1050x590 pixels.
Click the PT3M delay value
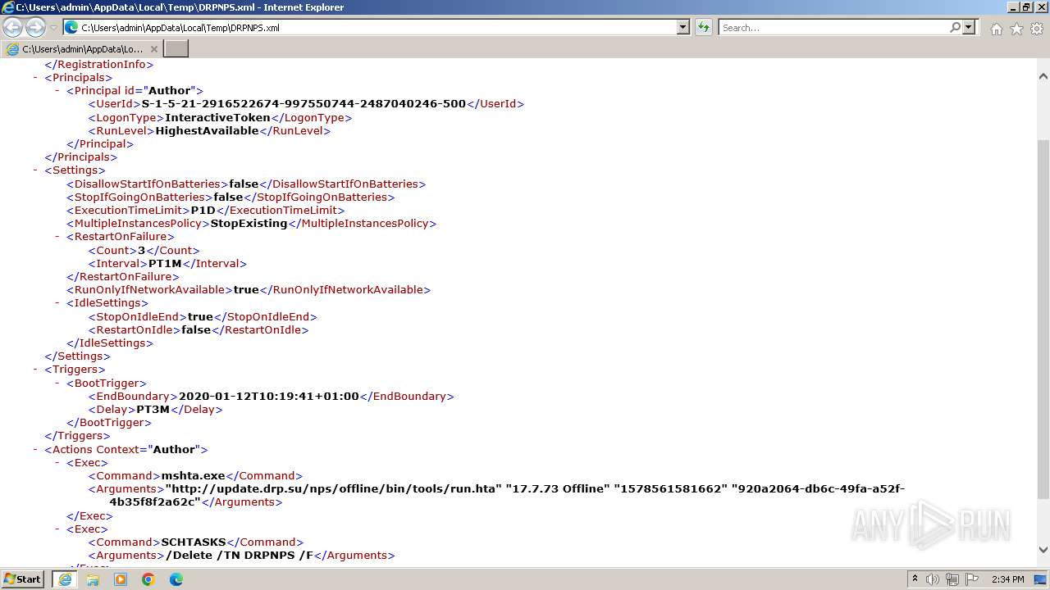click(153, 409)
